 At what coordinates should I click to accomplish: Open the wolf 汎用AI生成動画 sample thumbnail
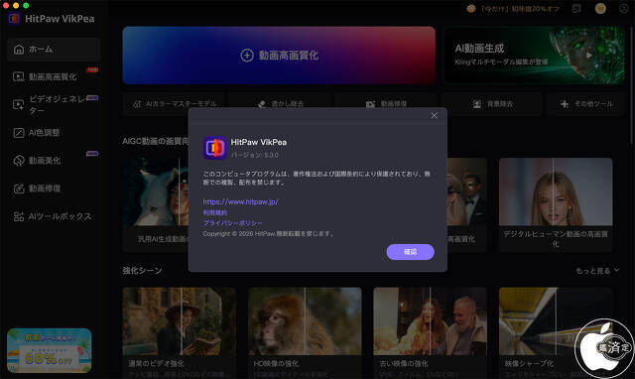click(x=156, y=191)
